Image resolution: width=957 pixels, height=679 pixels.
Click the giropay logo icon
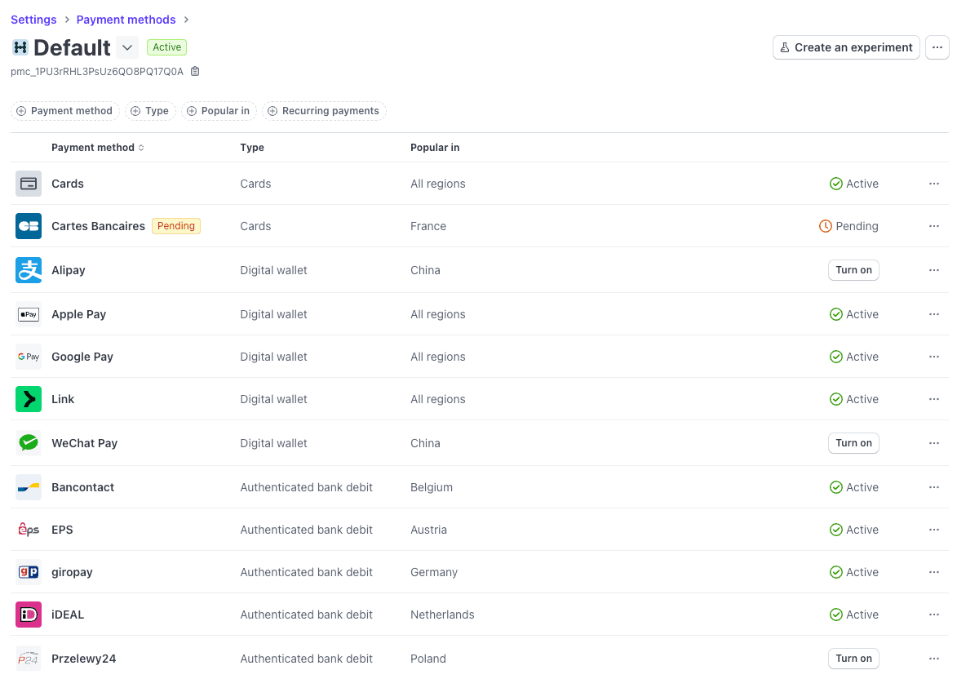(x=29, y=572)
